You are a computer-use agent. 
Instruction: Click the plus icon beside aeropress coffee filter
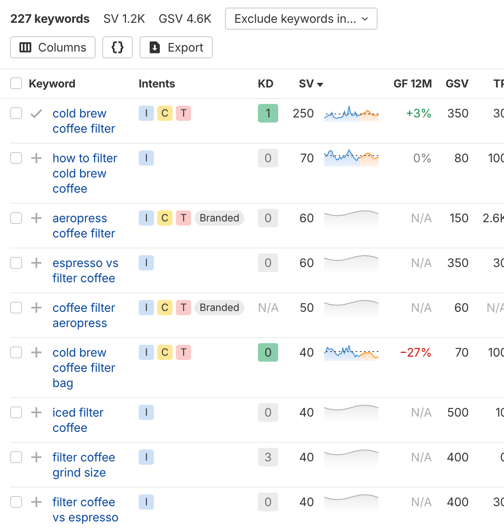[36, 218]
